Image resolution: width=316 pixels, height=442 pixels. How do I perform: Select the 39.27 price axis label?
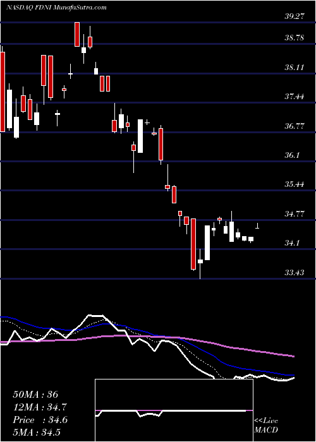tap(294, 16)
